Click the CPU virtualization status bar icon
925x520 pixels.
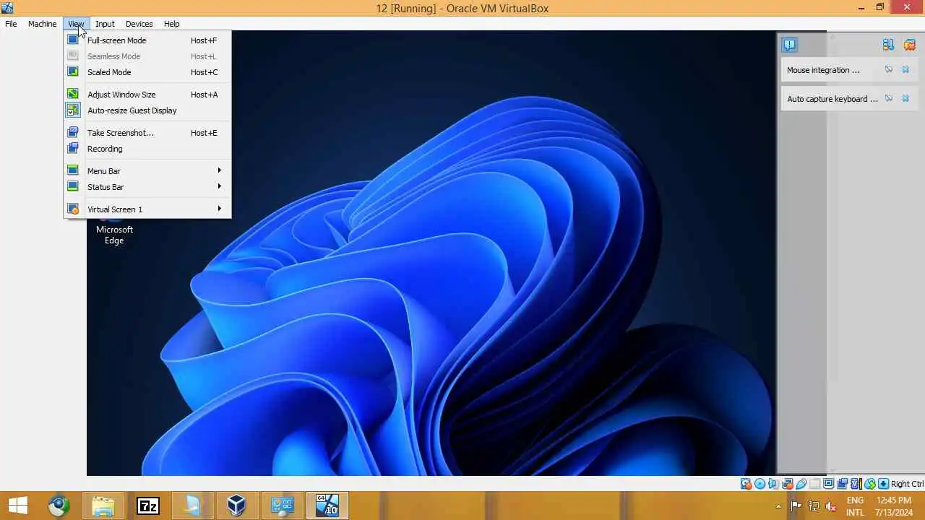[856, 484]
